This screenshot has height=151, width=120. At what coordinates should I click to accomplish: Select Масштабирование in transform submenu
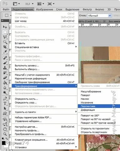(99, 92)
